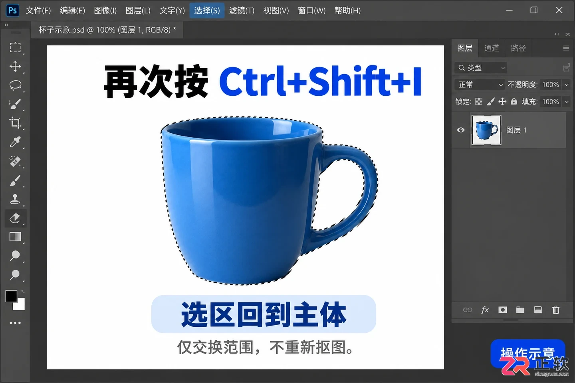Viewport: 575px width, 383px height.
Task: Toggle lock all padlock icon
Action: point(514,102)
